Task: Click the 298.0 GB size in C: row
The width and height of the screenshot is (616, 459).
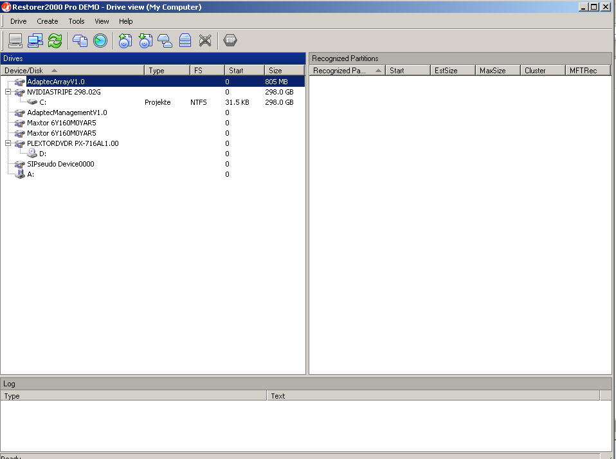Action: tap(279, 102)
